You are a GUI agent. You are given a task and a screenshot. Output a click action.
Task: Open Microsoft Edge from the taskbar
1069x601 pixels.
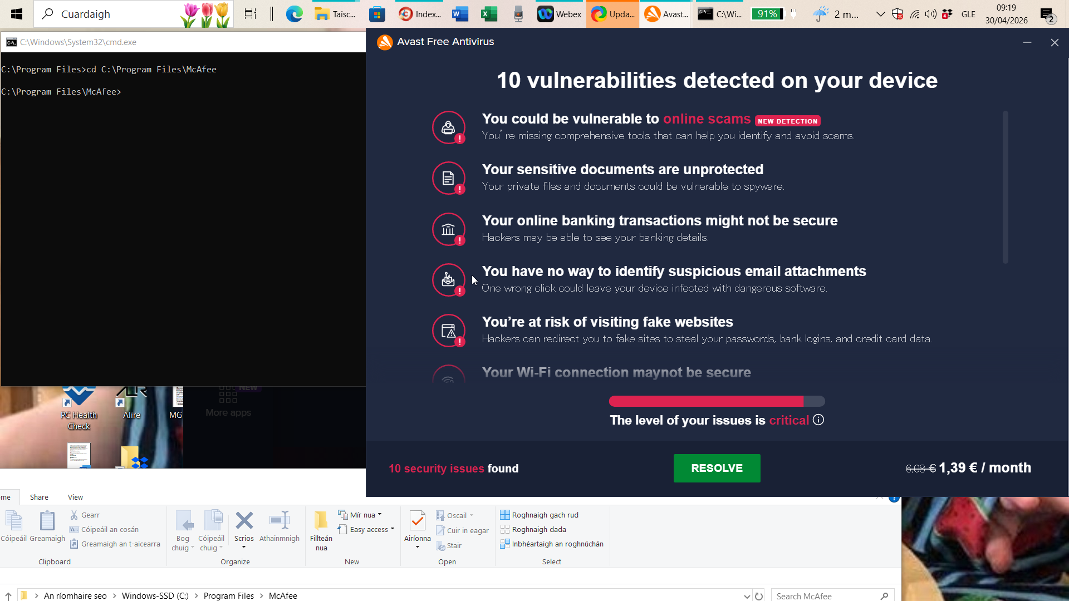294,14
